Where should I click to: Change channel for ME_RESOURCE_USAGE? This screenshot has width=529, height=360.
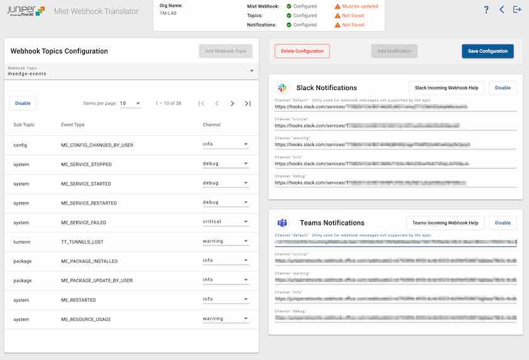(x=225, y=318)
